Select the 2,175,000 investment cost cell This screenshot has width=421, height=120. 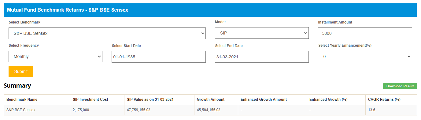97,110
